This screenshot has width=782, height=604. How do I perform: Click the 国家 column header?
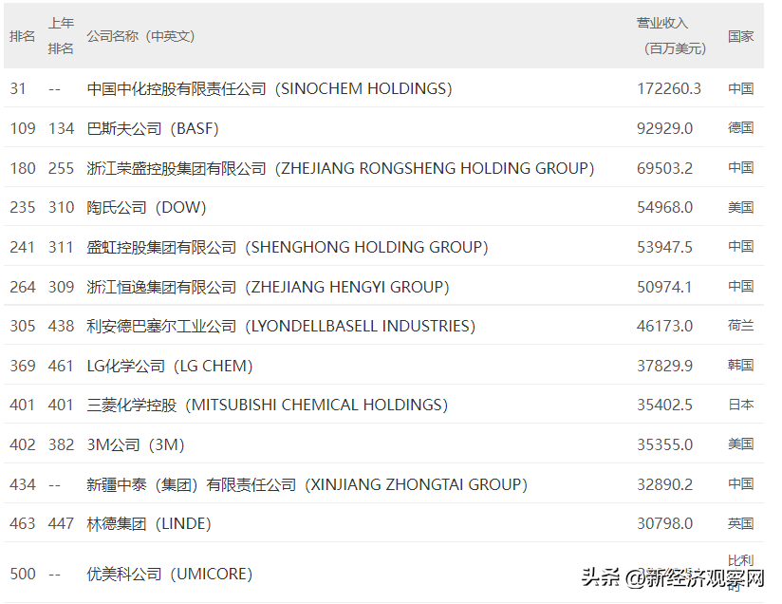point(740,36)
